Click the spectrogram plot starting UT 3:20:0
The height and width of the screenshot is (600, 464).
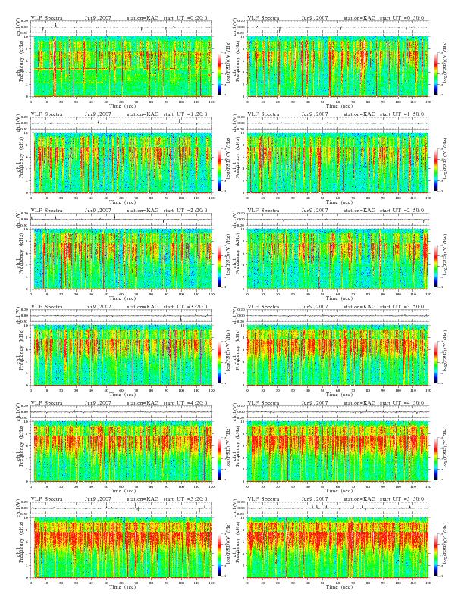121,355
